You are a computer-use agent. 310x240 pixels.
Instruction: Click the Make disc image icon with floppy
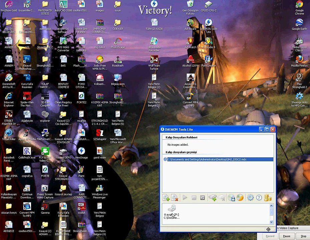(231, 198)
